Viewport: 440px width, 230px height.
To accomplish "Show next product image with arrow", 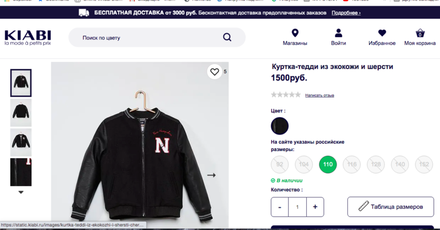I will click(x=211, y=175).
